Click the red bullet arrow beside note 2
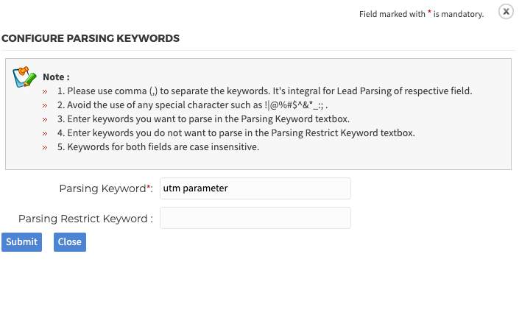This screenshot has height=318, width=519. [x=45, y=105]
